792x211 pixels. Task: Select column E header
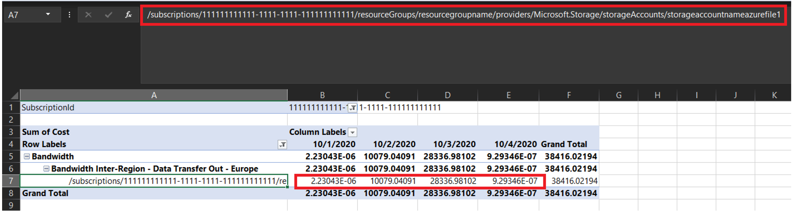(508, 95)
